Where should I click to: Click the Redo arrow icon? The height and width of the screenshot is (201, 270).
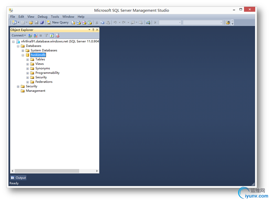(x=124, y=23)
